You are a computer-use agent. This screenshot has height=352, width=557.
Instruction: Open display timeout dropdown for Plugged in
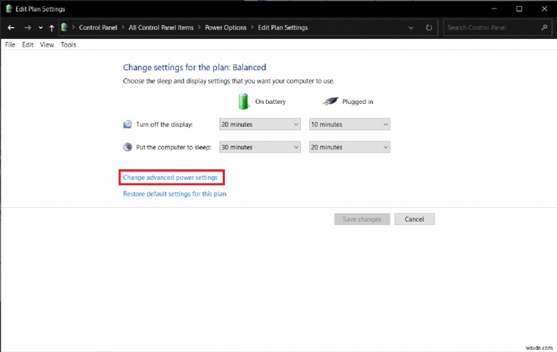coord(350,125)
